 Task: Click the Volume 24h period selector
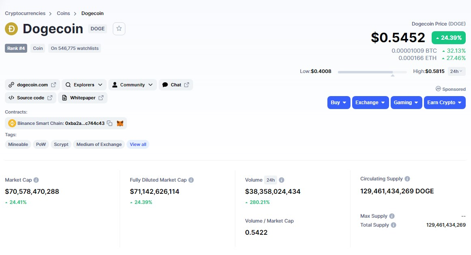coord(270,180)
